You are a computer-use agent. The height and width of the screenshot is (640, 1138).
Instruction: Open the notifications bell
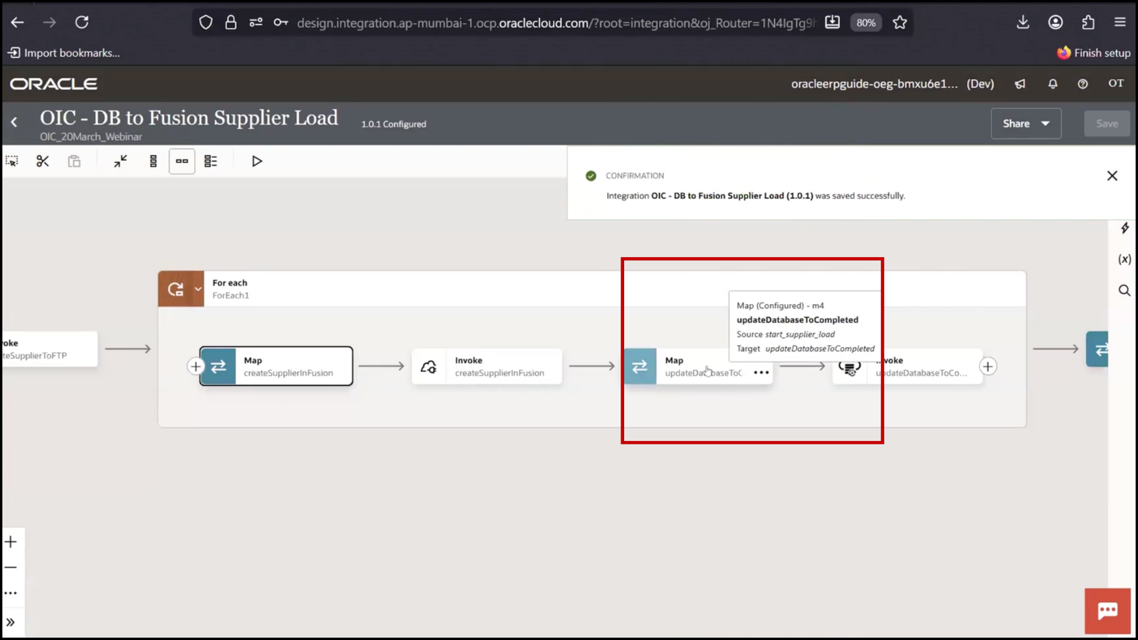click(x=1053, y=84)
